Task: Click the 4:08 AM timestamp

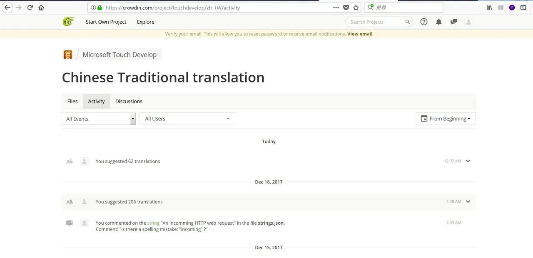Action: coord(453,201)
